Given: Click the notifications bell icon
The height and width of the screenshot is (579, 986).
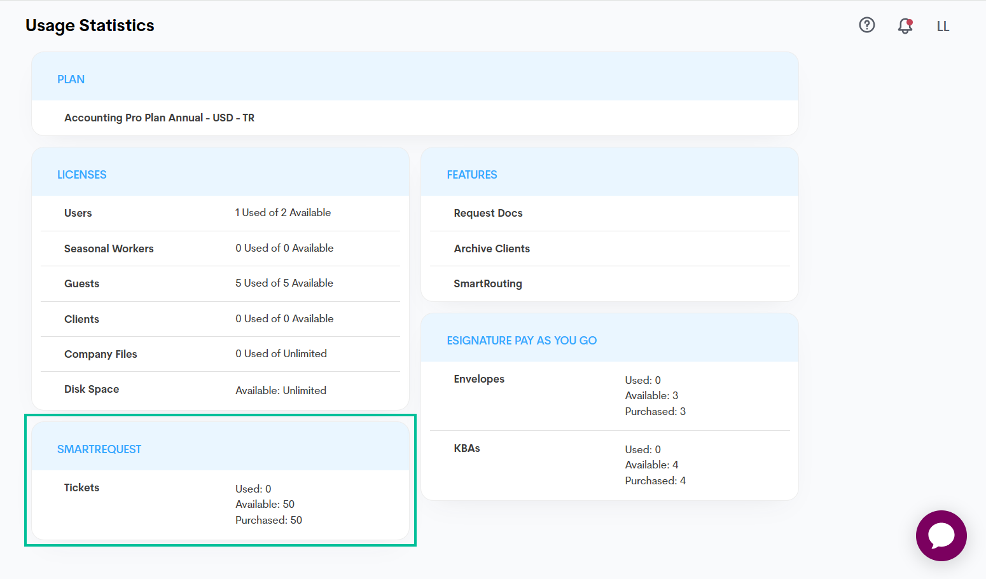Looking at the screenshot, I should pos(904,26).
